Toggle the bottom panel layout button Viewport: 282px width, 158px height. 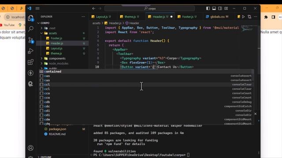click(x=214, y=8)
